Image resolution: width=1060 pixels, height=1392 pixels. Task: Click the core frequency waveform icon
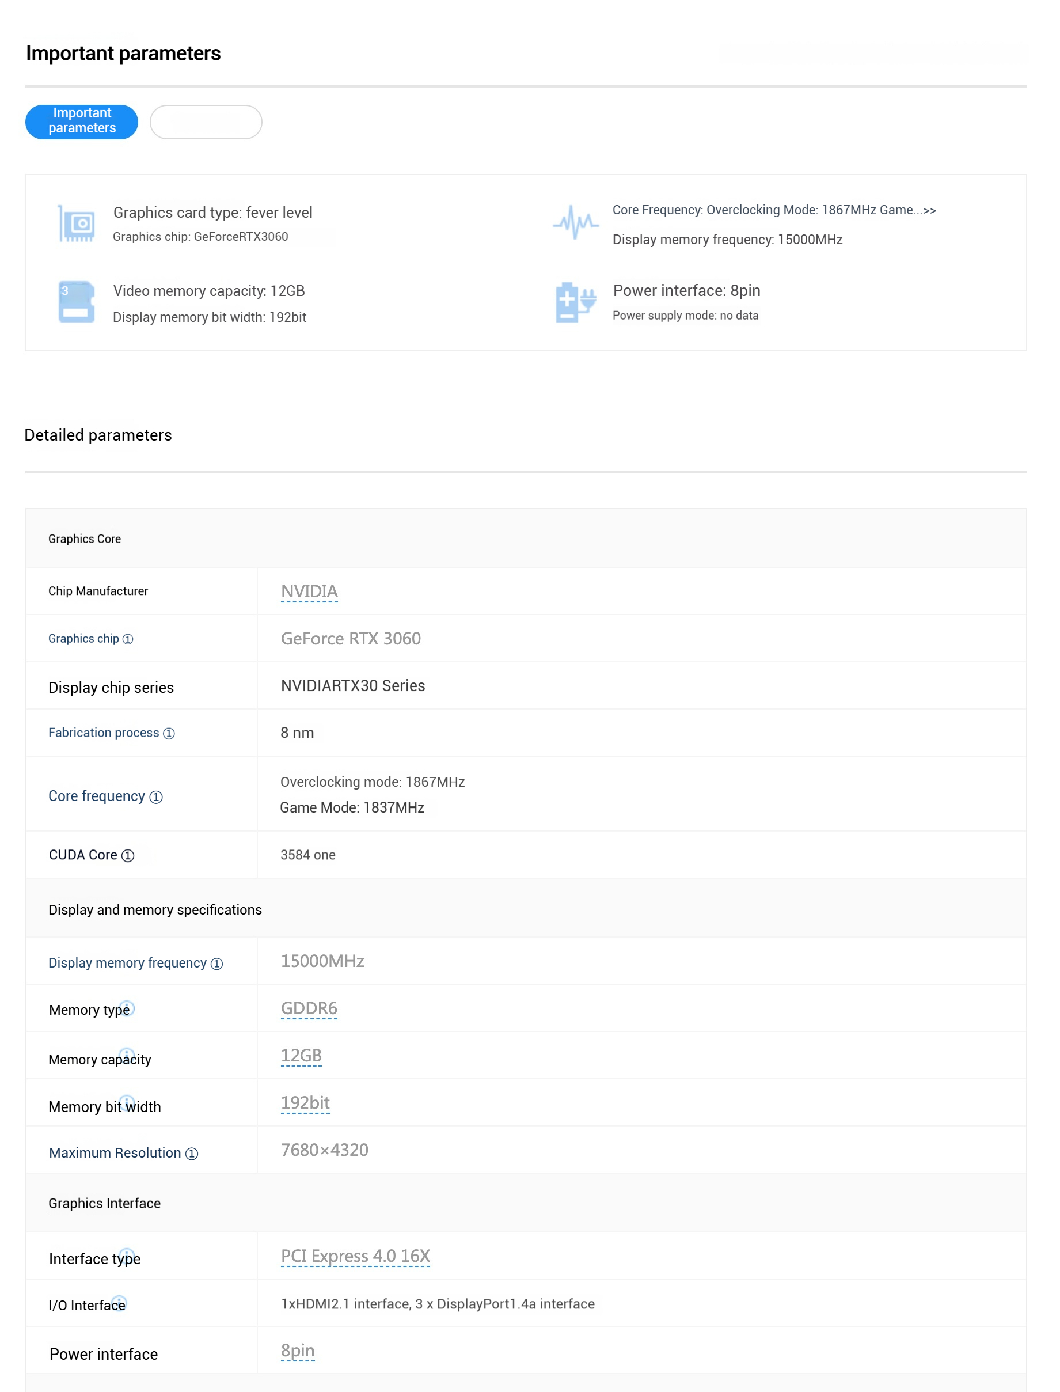click(x=575, y=222)
